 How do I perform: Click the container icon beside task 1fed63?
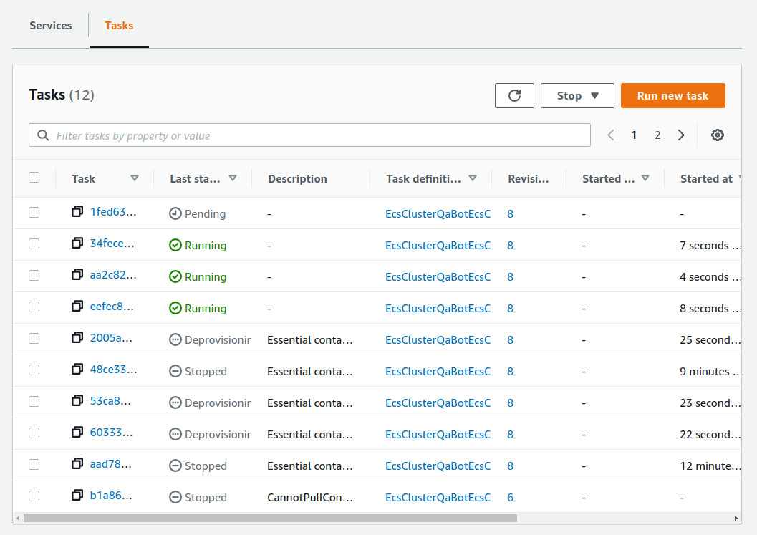pyautogui.click(x=77, y=211)
